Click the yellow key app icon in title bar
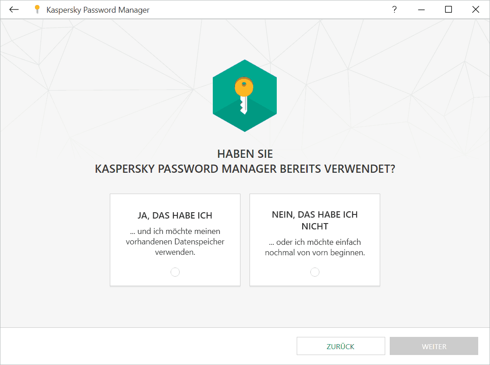 click(37, 10)
